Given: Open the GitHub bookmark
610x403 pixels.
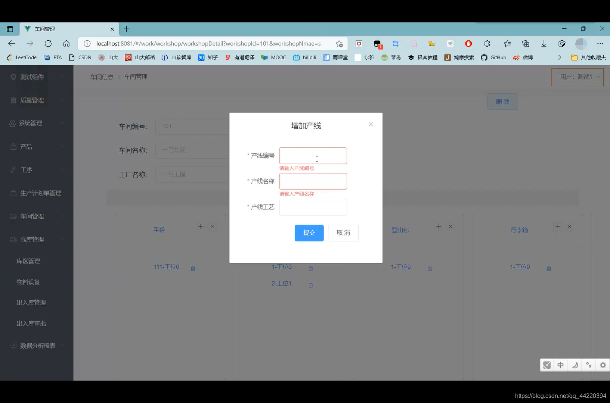Looking at the screenshot, I should pos(493,57).
